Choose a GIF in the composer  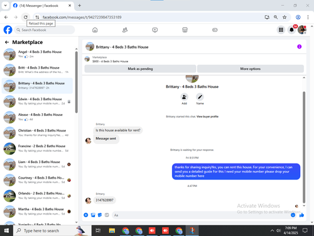(x=107, y=215)
